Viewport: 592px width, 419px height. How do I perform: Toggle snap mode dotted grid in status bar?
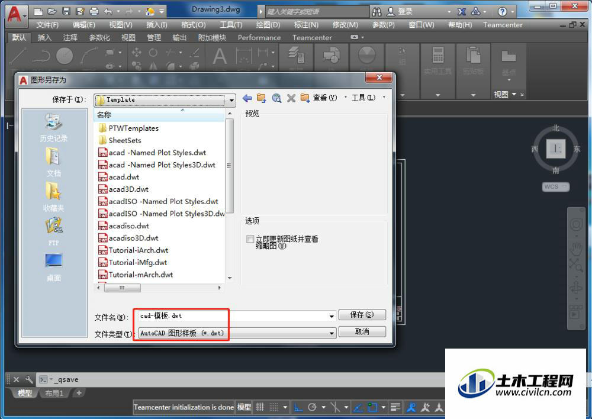(274, 407)
